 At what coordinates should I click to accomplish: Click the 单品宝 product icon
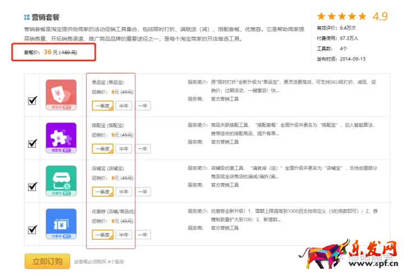(61, 95)
